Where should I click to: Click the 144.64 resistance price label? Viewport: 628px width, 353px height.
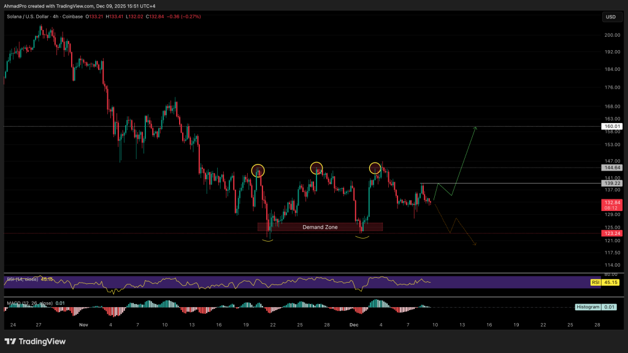[611, 167]
